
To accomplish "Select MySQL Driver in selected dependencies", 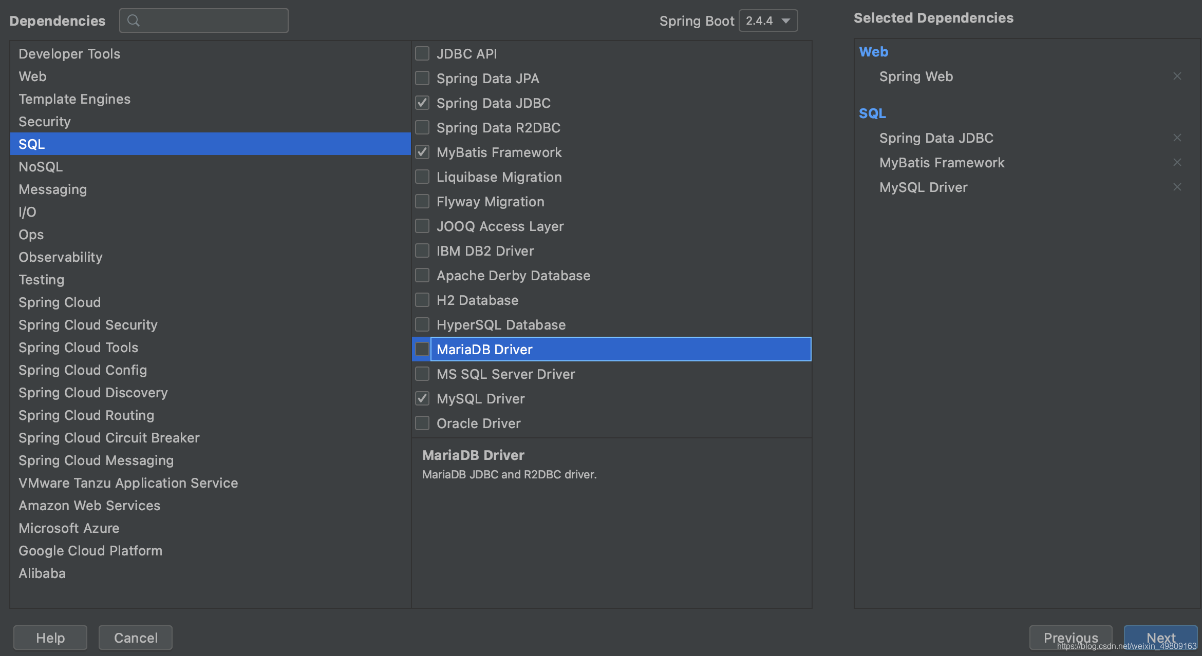I will click(x=924, y=187).
